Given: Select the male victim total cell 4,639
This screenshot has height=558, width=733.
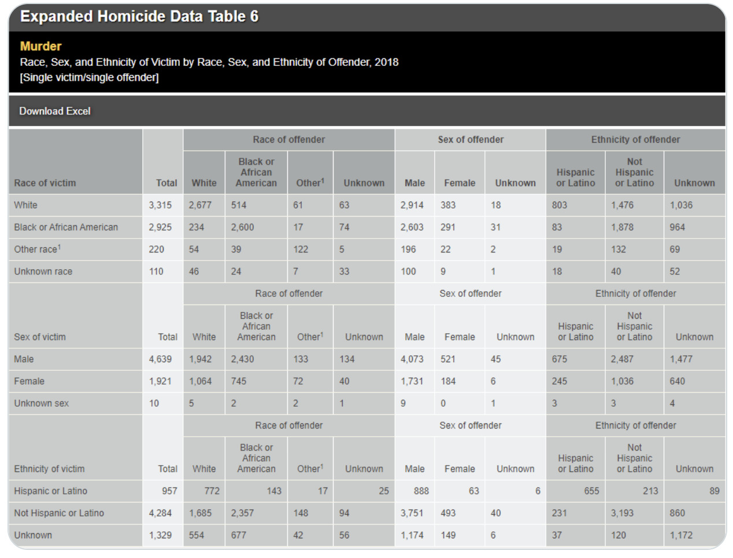Looking at the screenshot, I should [160, 359].
